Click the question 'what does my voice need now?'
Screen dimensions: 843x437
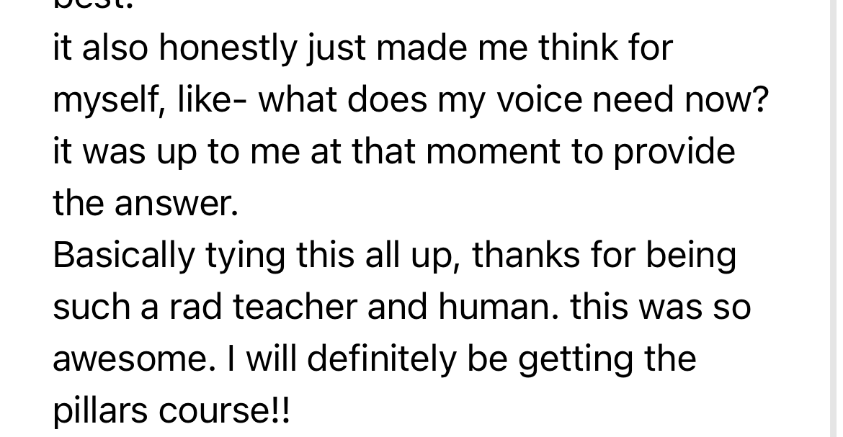click(513, 100)
